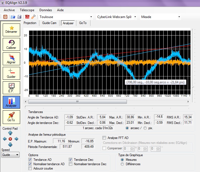The image size is (200, 172).
Task: Click the Min. Decl. value -3,59
Action: tap(159, 123)
